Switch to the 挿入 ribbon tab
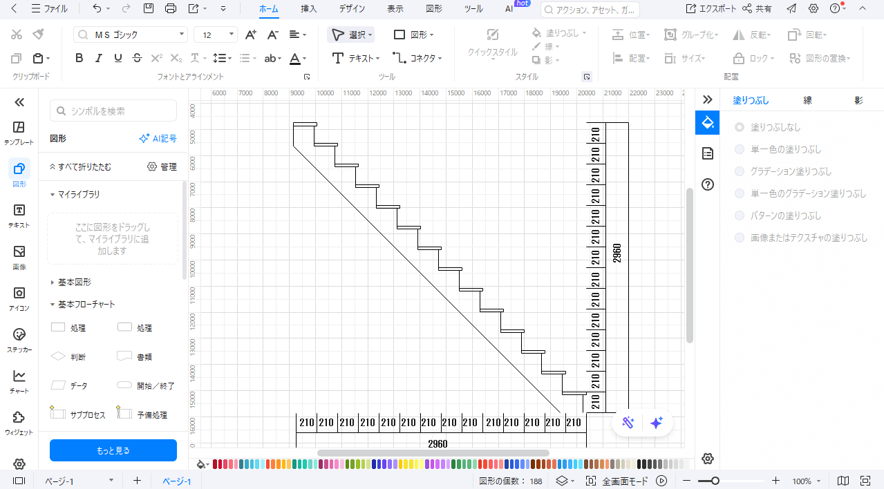 click(309, 9)
